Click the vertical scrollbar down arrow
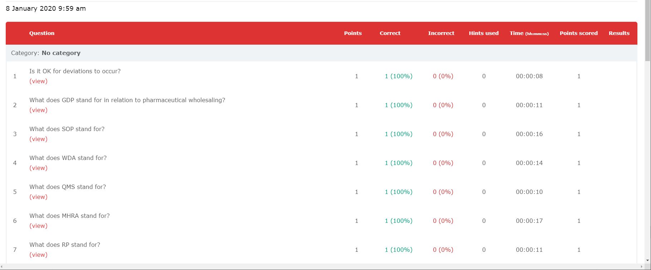This screenshot has height=270, width=651. click(x=648, y=260)
